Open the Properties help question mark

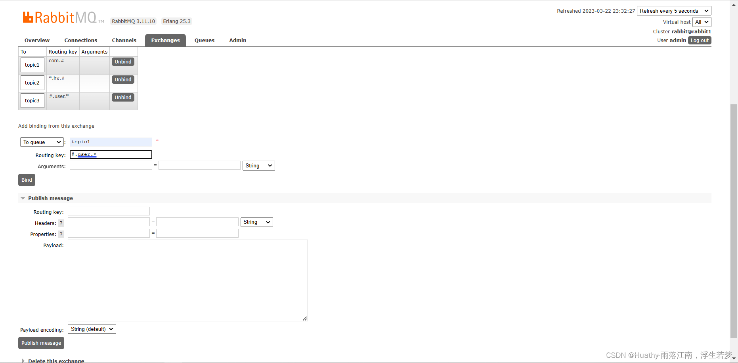[61, 234]
